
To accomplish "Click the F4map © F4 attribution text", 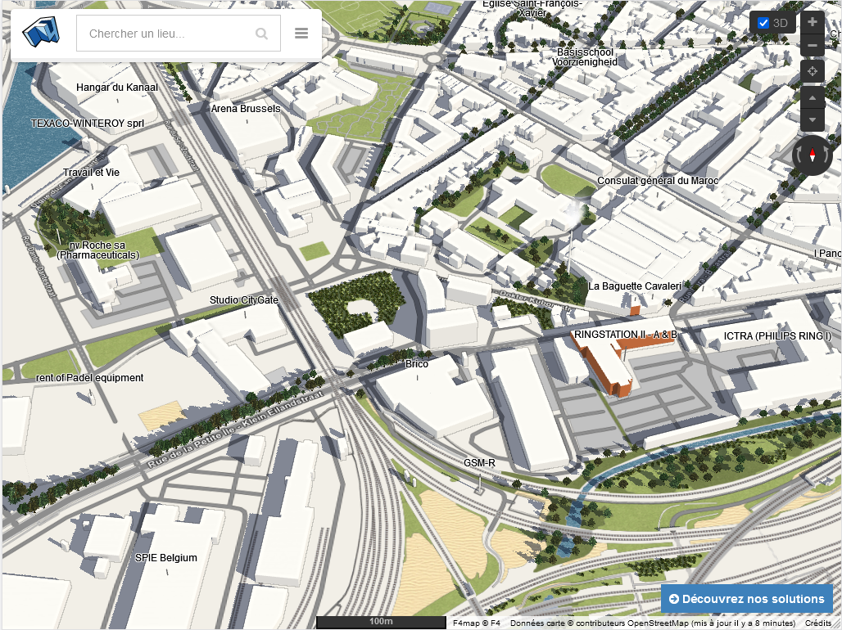I will (476, 623).
